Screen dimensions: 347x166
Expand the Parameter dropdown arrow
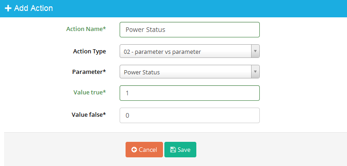point(255,72)
